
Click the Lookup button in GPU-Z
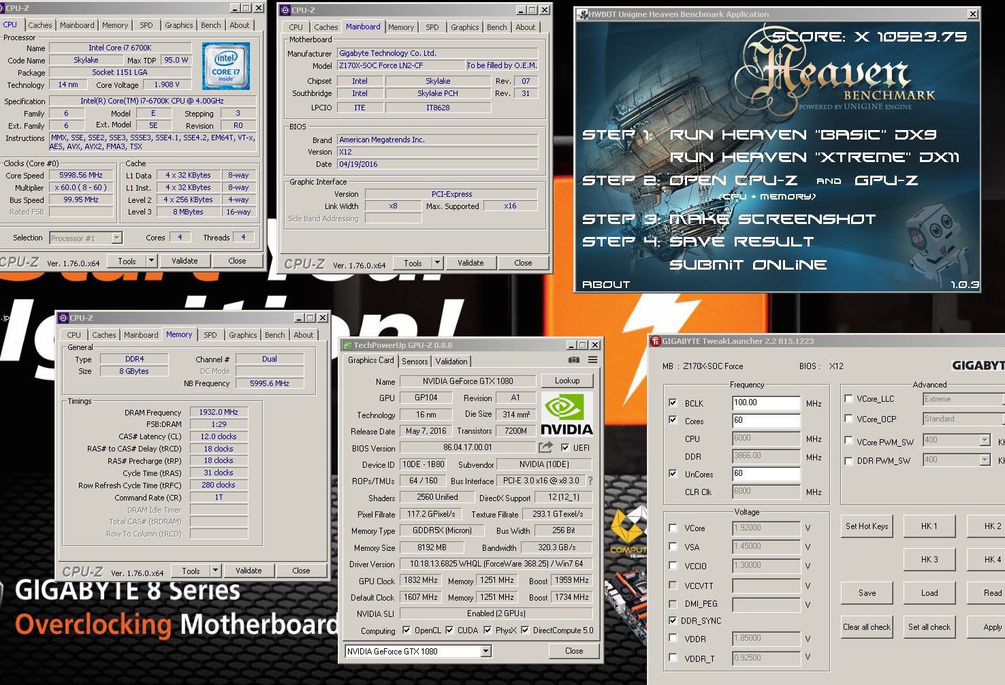(567, 381)
